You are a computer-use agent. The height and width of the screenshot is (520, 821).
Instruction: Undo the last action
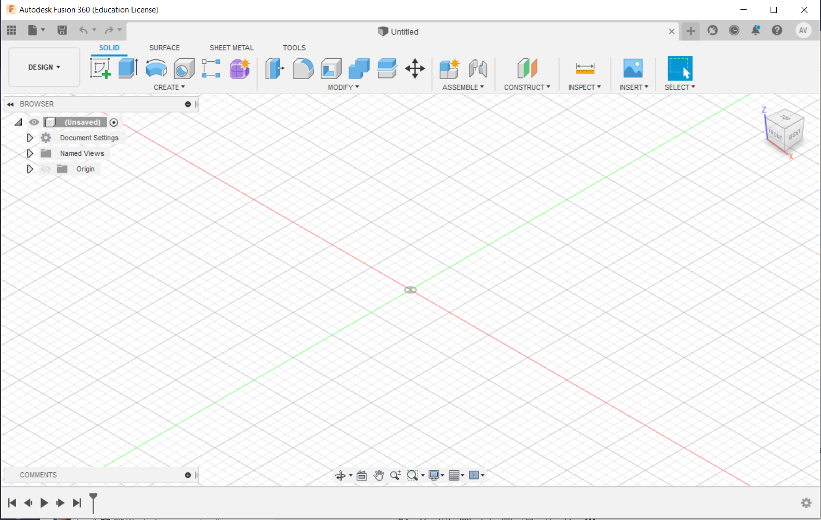[83, 30]
